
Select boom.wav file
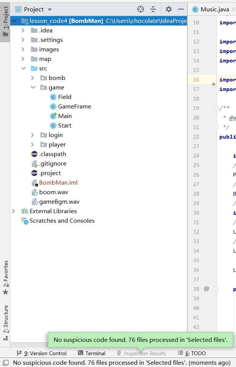pyautogui.click(x=54, y=192)
